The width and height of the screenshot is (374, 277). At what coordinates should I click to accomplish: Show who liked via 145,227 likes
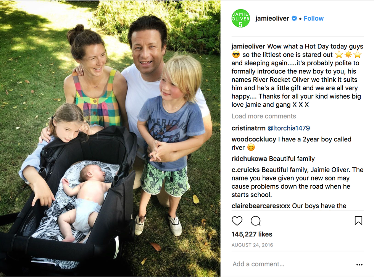[x=252, y=234]
